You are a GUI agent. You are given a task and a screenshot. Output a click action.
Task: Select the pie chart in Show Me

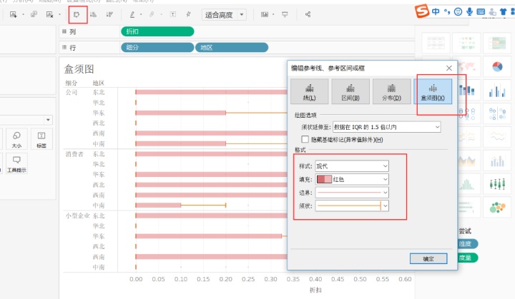coord(497,66)
